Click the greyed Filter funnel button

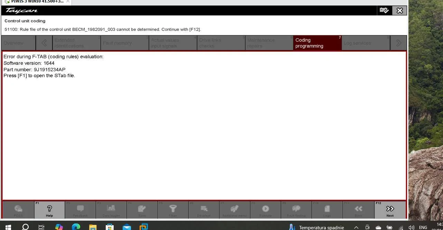tap(173, 210)
